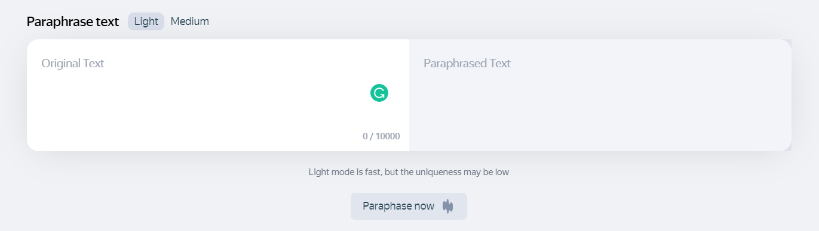Click the number 10000 in the character counter

388,136
